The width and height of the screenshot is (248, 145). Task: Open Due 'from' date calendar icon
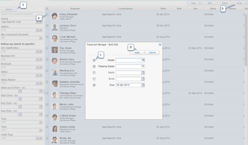click(20, 114)
